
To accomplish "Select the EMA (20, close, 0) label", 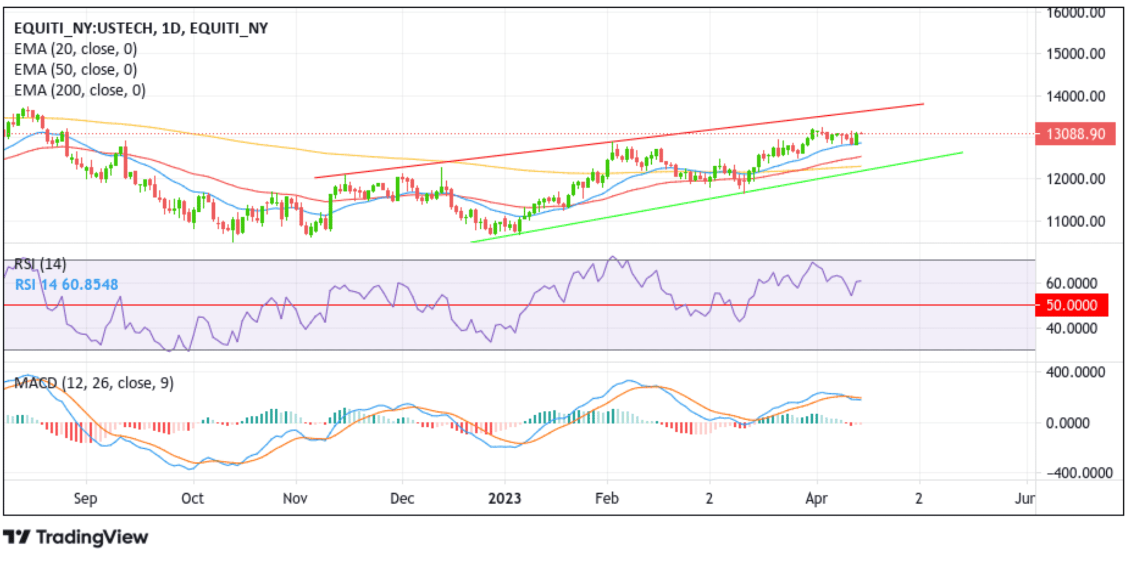I will (x=76, y=49).
